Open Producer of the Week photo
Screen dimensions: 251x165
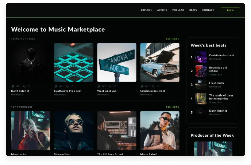pyautogui.click(x=213, y=149)
